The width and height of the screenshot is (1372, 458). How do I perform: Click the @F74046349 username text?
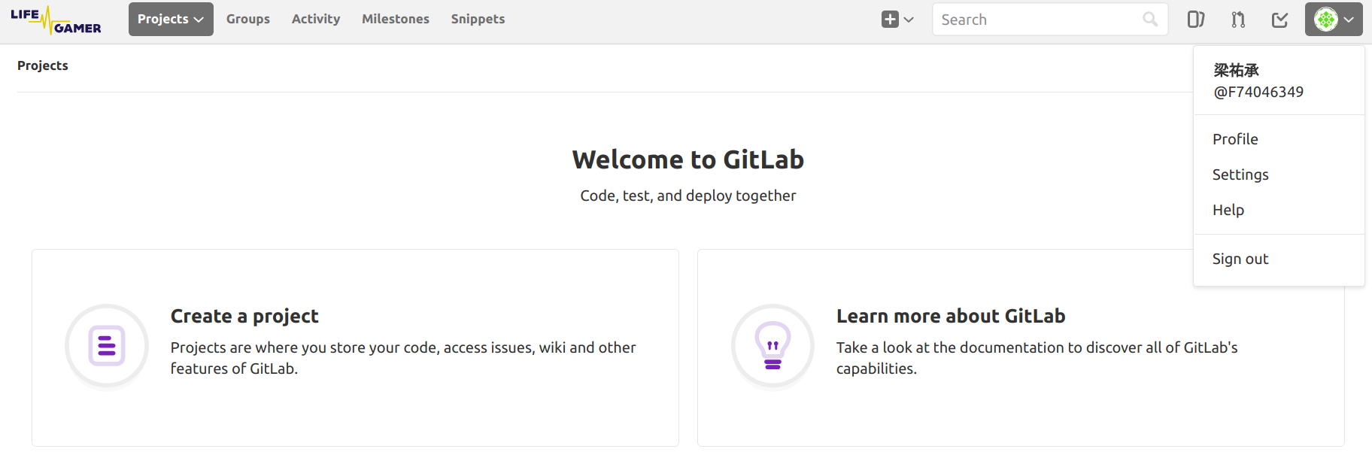[1258, 92]
